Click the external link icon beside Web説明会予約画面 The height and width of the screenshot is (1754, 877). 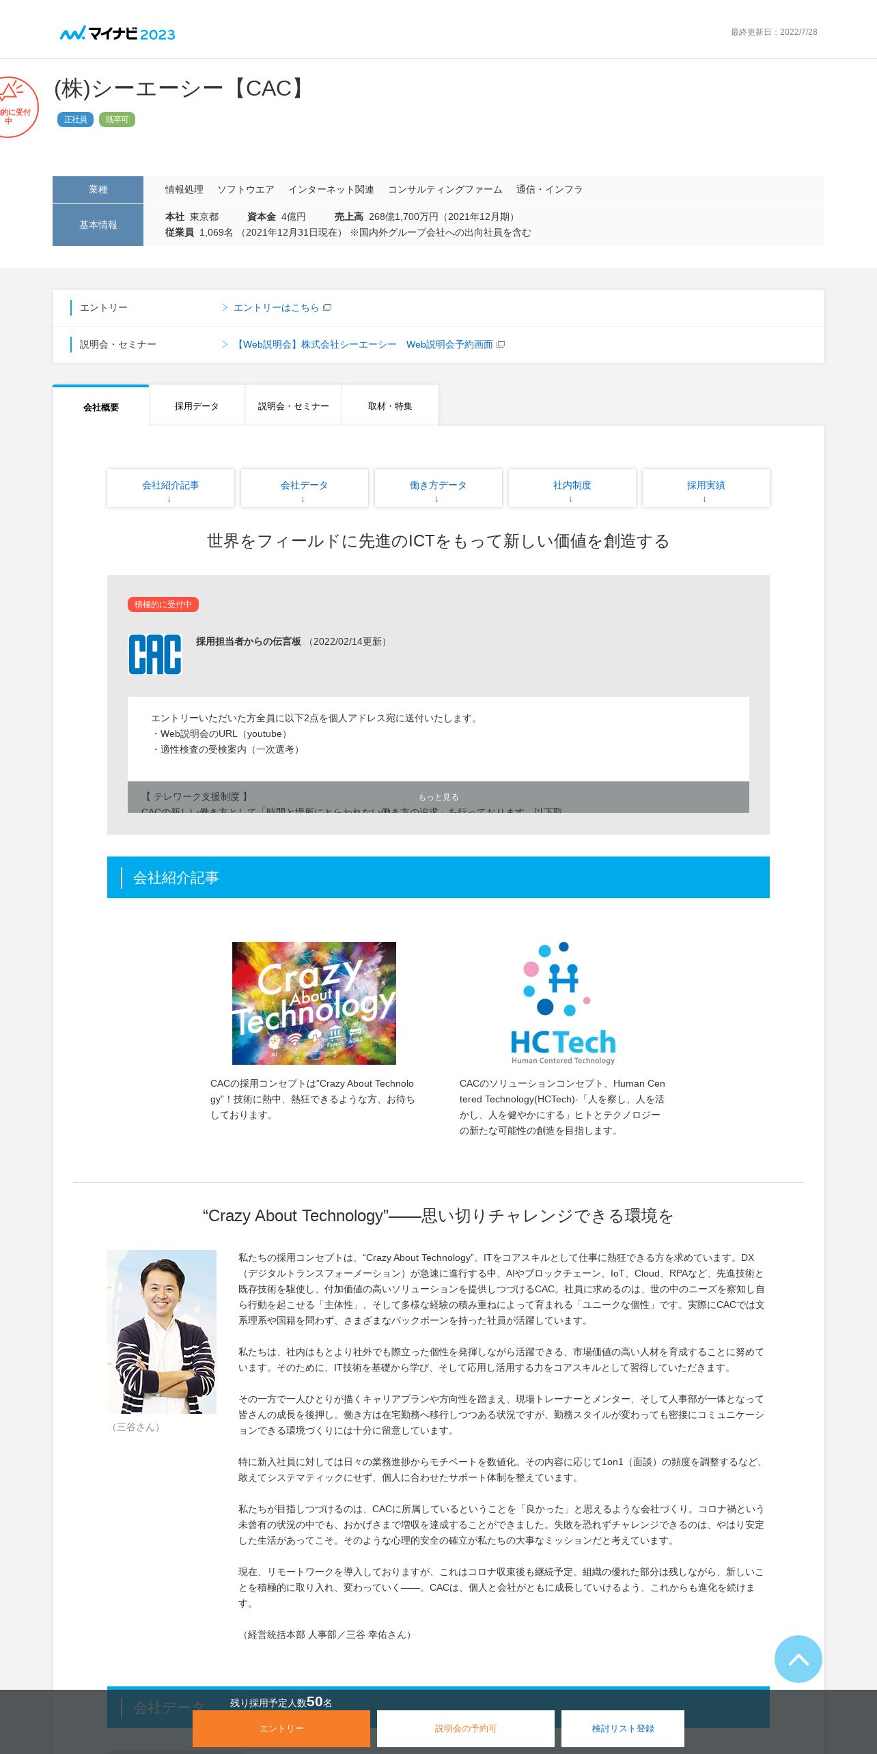coord(501,344)
